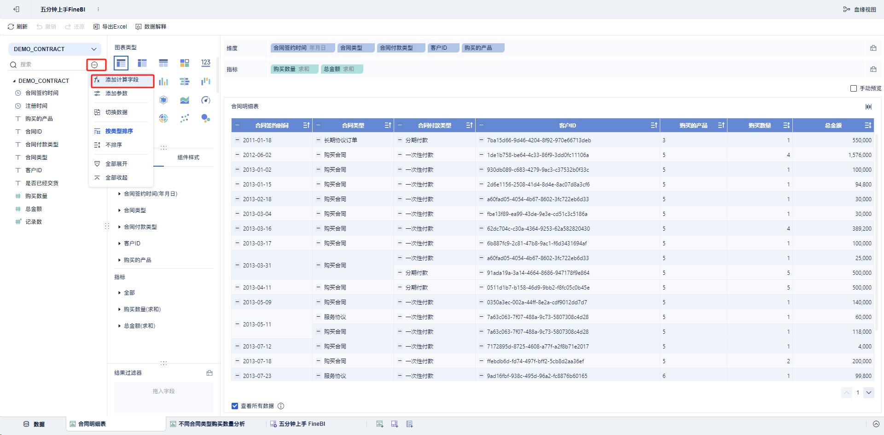Image resolution: width=884 pixels, height=435 pixels.
Task: Select the 123 KPI indicator card icon
Action: [x=206, y=63]
